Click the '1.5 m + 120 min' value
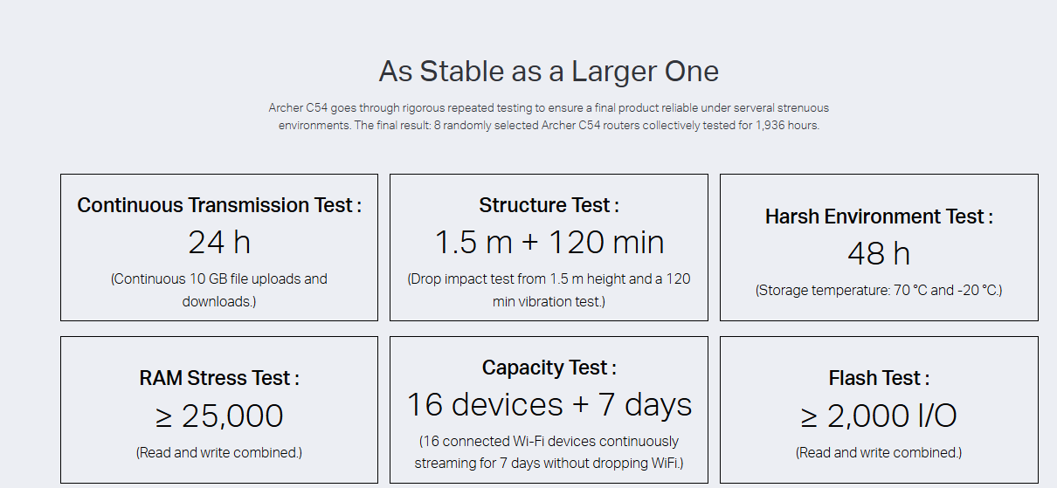The height and width of the screenshot is (488, 1057). pos(549,242)
